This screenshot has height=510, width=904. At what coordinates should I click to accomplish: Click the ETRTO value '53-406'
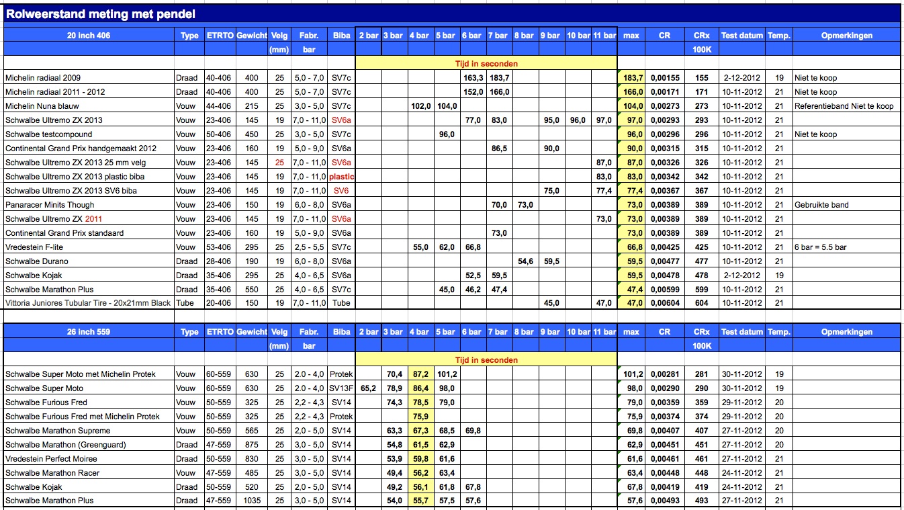[219, 247]
